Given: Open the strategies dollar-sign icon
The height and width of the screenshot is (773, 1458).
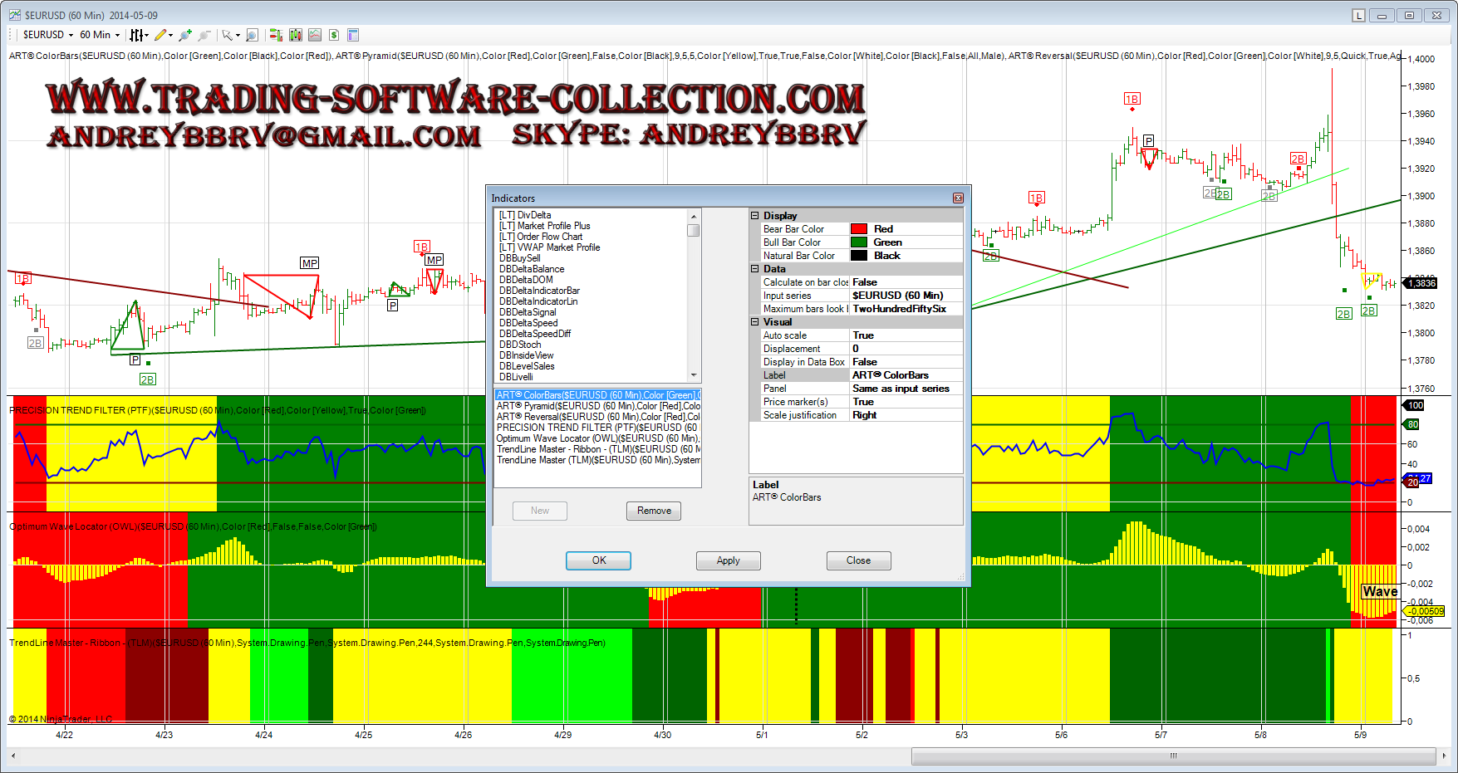Looking at the screenshot, I should click(334, 35).
